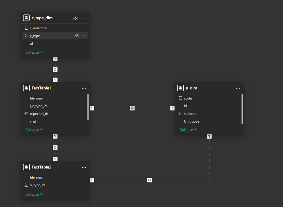This screenshot has height=207, width=283.
Task: Click the u_dim field list scrollbar
Action: pos(242,109)
